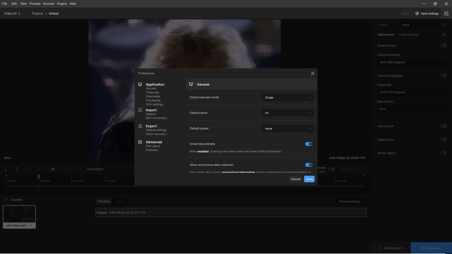The height and width of the screenshot is (254, 452).
Task: Click the timeline zoom out minus
Action: [49, 169]
